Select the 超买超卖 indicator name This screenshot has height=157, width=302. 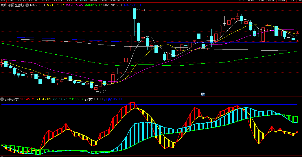click(12, 99)
